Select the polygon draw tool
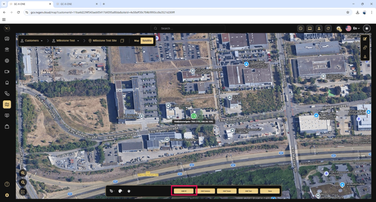This screenshot has height=202, width=376. (111, 191)
